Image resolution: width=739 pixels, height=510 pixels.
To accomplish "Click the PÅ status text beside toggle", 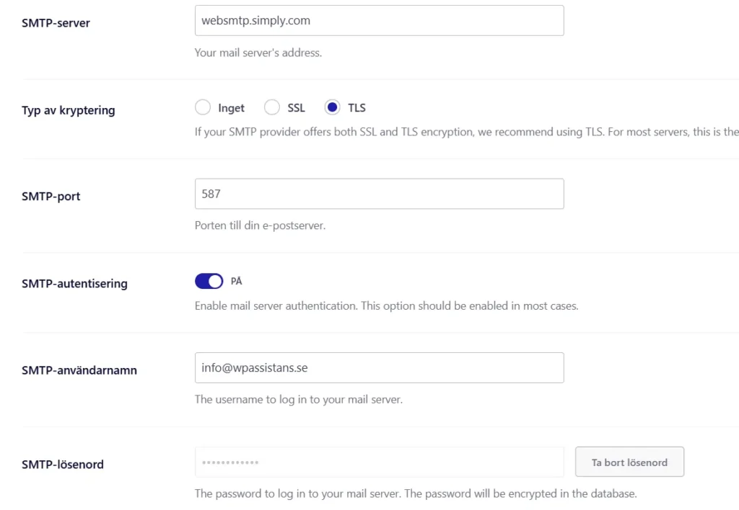I will [x=236, y=282].
